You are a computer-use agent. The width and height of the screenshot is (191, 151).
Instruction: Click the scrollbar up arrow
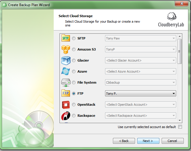[x=180, y=36]
